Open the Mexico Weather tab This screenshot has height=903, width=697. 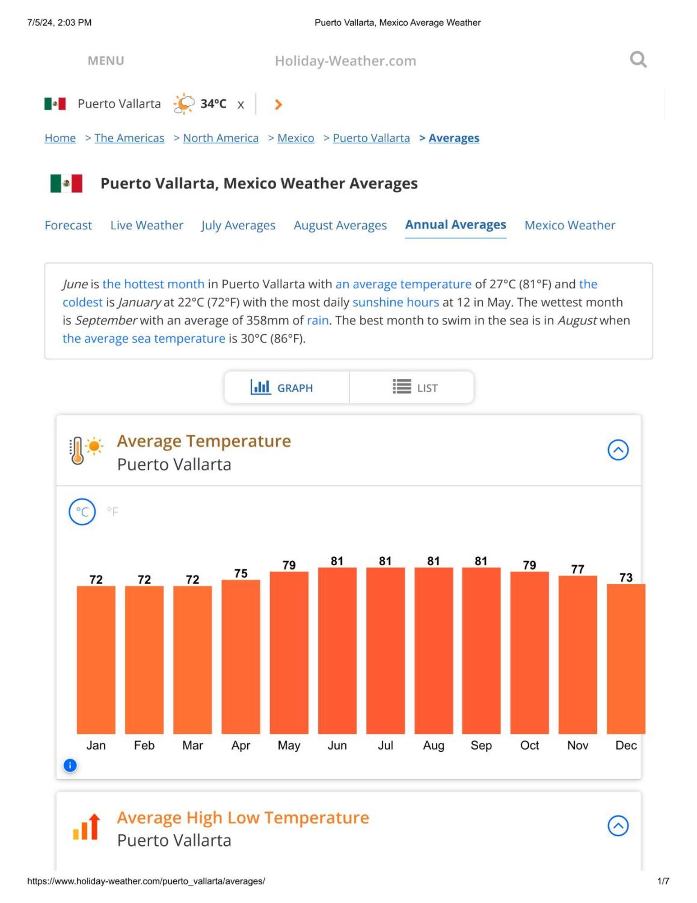570,225
